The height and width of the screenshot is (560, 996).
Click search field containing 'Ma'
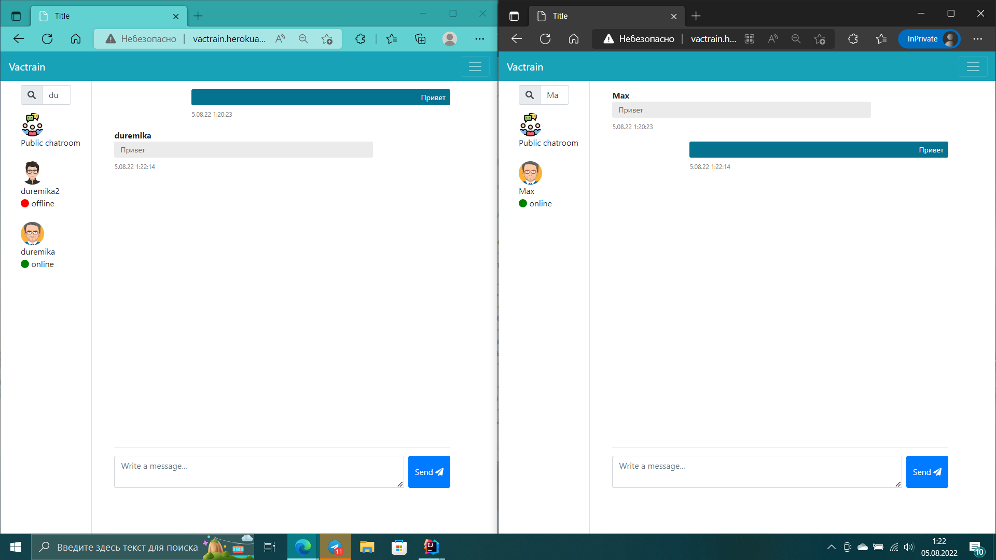tap(554, 95)
